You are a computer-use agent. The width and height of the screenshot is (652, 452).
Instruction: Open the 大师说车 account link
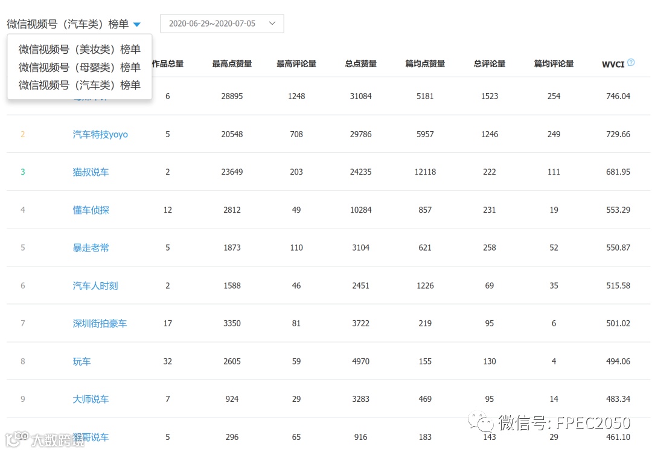pyautogui.click(x=91, y=399)
